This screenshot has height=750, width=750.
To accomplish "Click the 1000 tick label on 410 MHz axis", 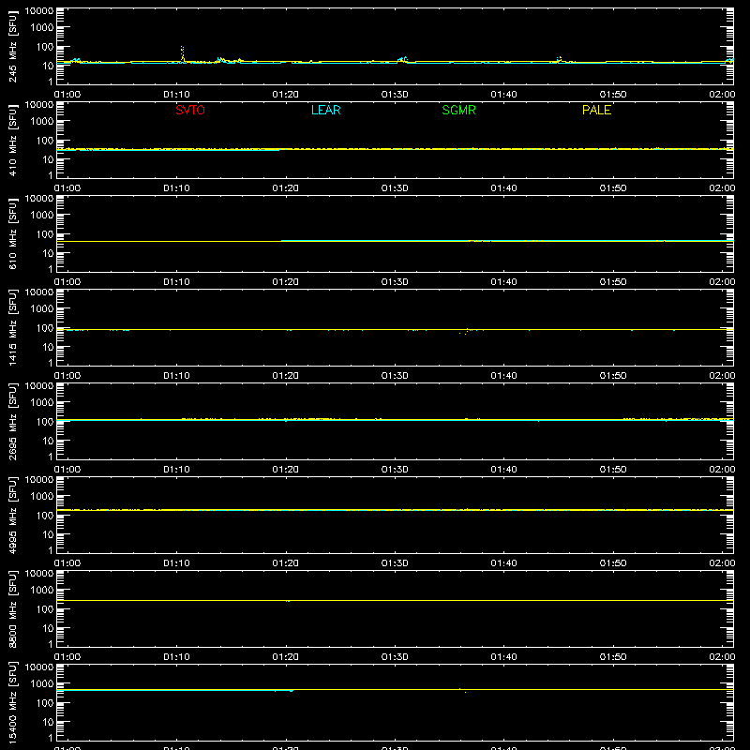I will 42,121.
